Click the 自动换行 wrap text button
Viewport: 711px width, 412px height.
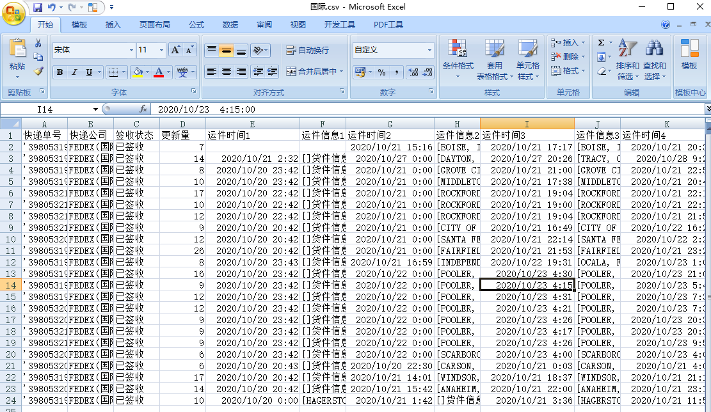tap(308, 50)
